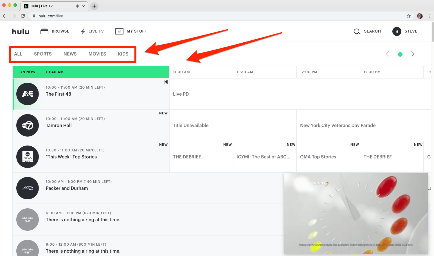Click the Live TV lightning icon
The image size is (434, 256).
click(83, 31)
